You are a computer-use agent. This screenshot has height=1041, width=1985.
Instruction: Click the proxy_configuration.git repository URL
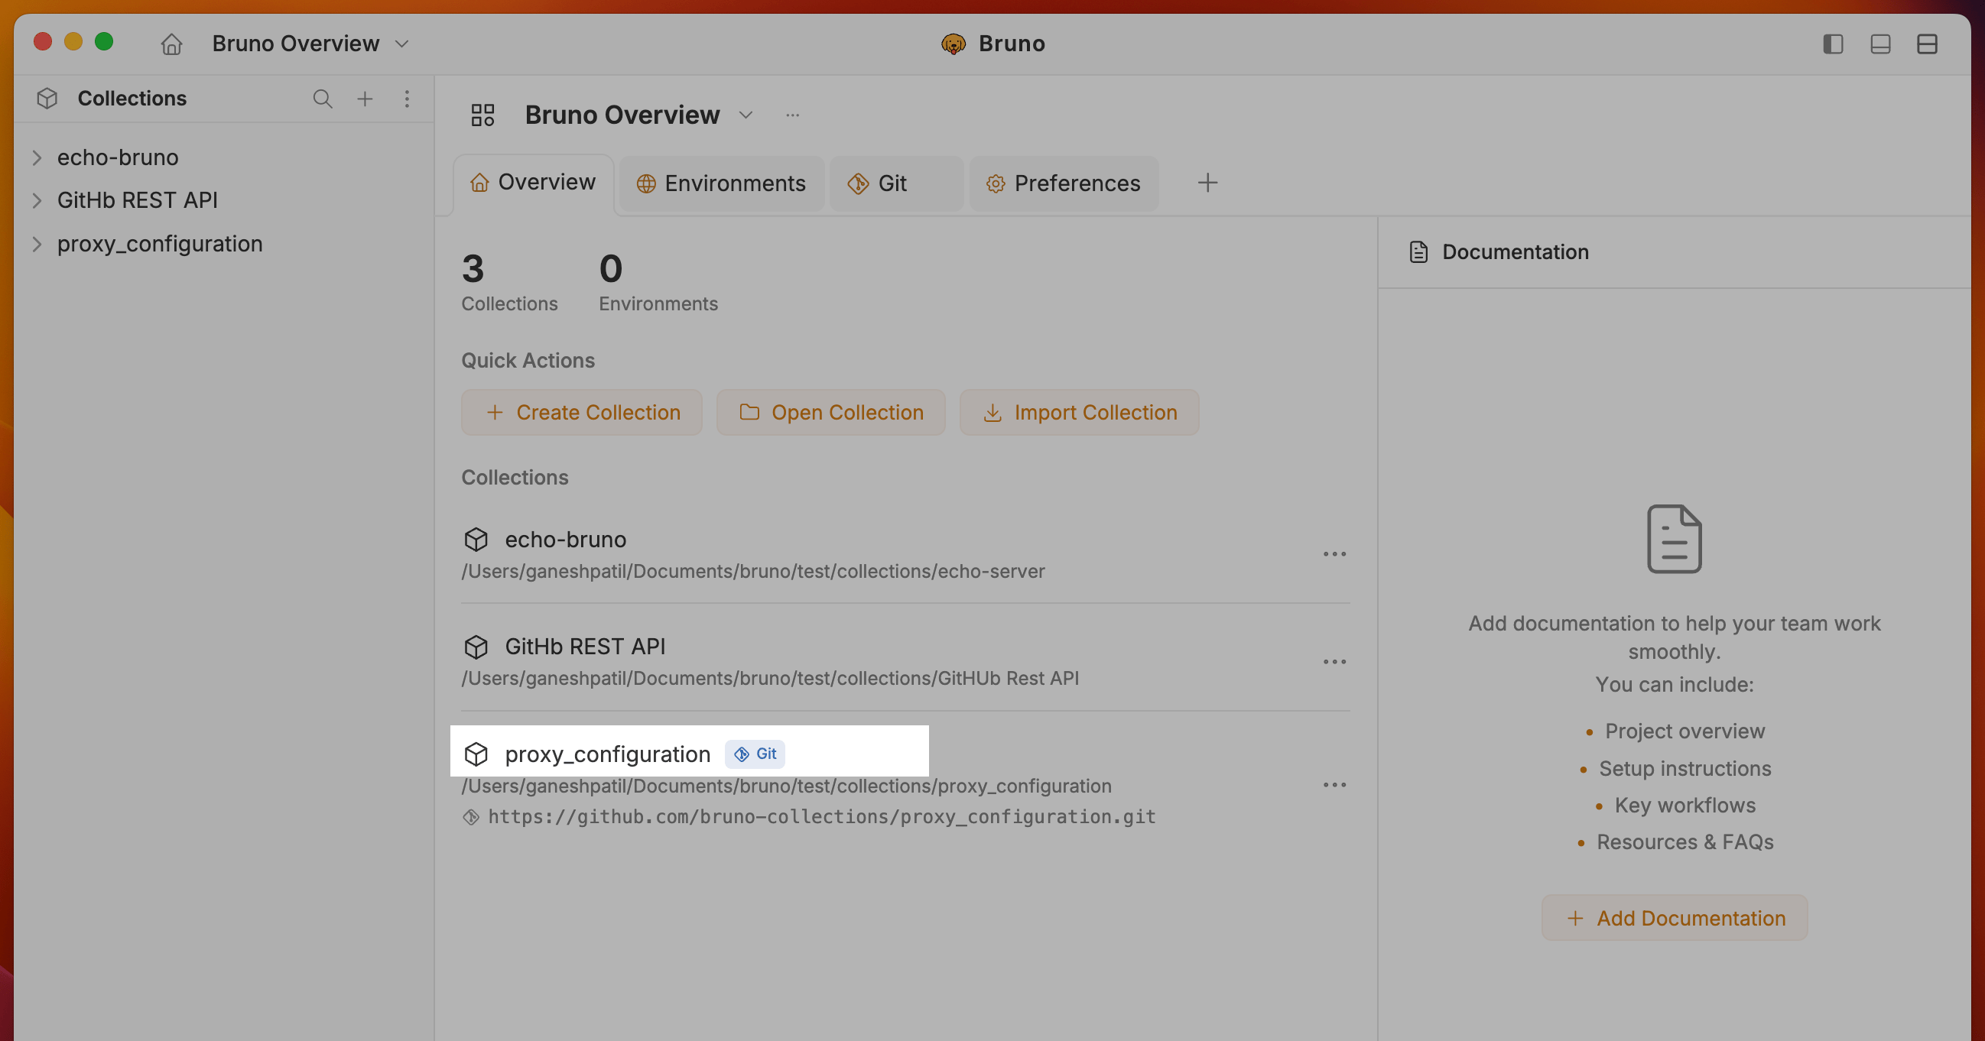point(821,817)
